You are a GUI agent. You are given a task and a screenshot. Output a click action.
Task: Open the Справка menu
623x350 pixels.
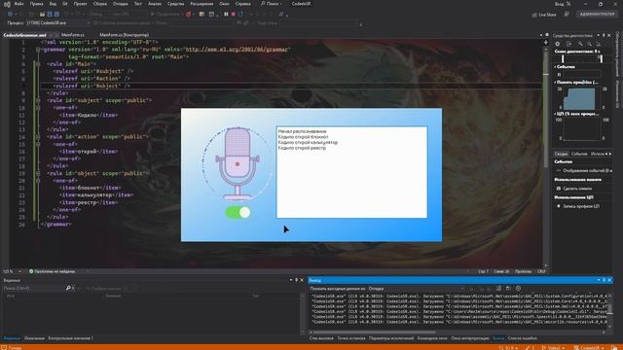tap(242, 4)
